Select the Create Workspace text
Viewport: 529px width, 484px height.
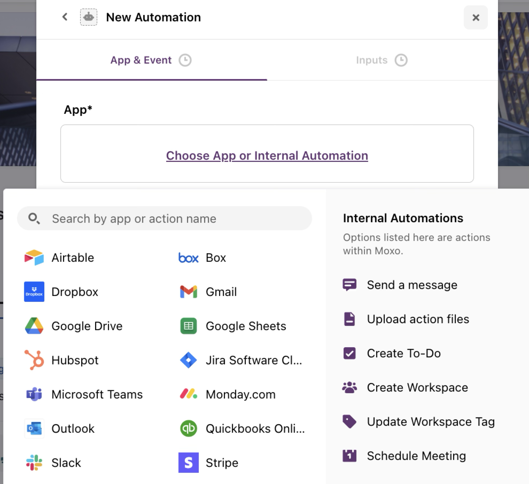click(417, 388)
